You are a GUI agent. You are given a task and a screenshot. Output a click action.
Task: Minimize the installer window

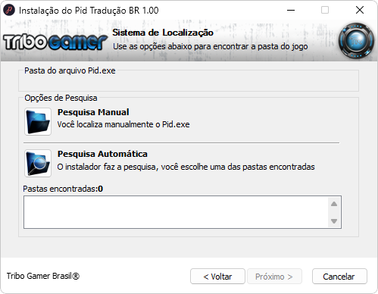point(291,11)
